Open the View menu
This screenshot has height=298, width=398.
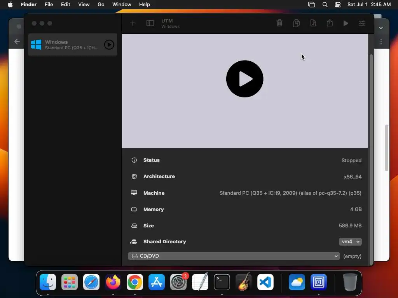pos(84,4)
